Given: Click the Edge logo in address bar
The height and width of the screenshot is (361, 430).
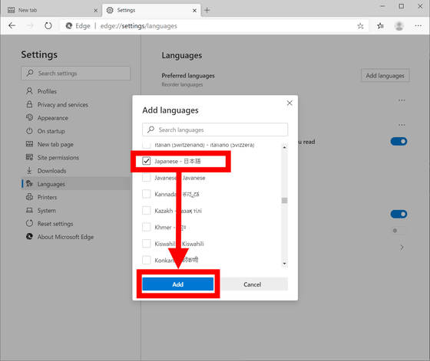Looking at the screenshot, I should (69, 26).
